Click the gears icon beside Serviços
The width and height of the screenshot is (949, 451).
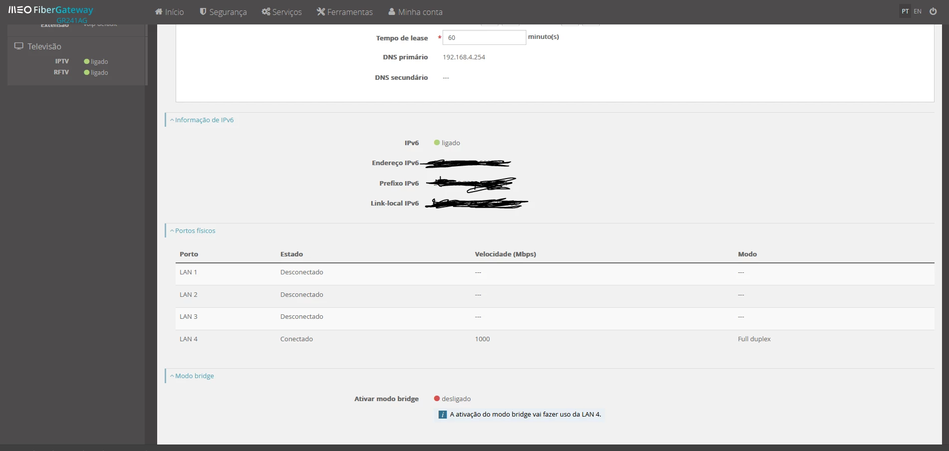point(266,11)
